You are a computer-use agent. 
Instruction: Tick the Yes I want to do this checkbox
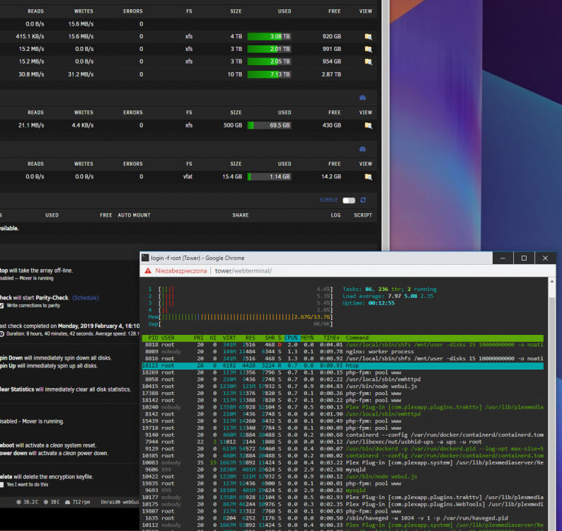(x=2, y=484)
